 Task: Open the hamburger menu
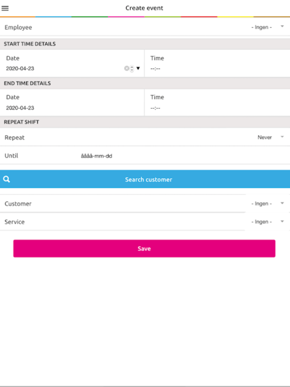pos(5,8)
